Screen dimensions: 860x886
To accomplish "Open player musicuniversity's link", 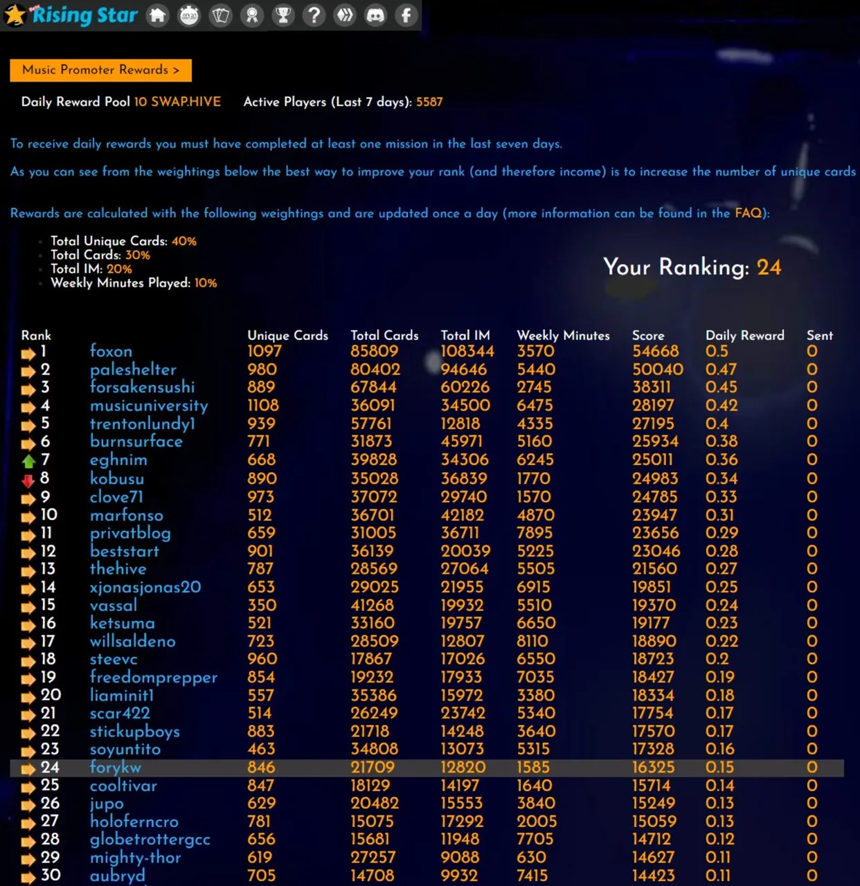I will click(x=149, y=406).
